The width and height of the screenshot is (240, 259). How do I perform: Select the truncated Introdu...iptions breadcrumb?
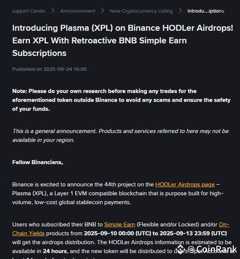[x=206, y=11]
